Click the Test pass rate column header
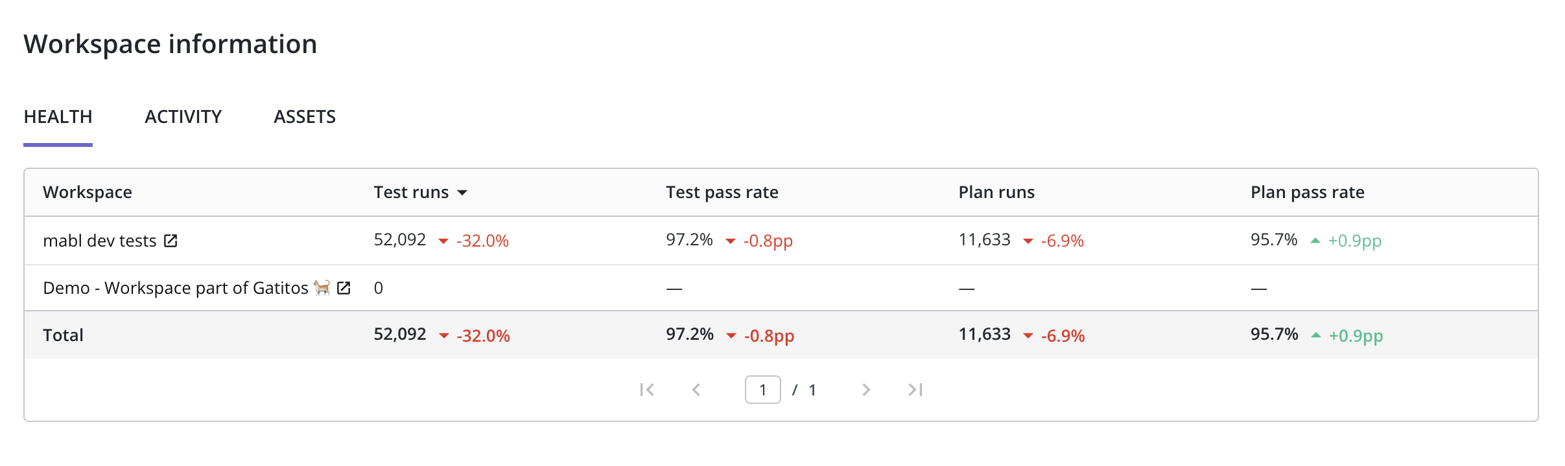The height and width of the screenshot is (466, 1565). 722,192
